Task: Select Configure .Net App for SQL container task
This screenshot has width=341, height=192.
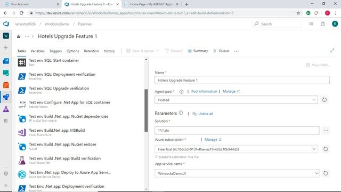Action: [80, 105]
